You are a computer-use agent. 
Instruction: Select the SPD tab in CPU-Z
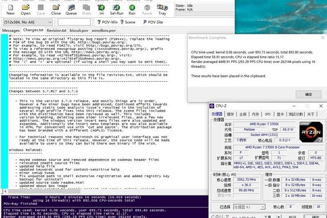tap(268, 115)
